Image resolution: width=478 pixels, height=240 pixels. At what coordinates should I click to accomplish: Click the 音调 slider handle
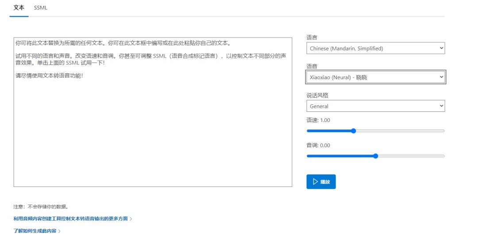[376, 156]
